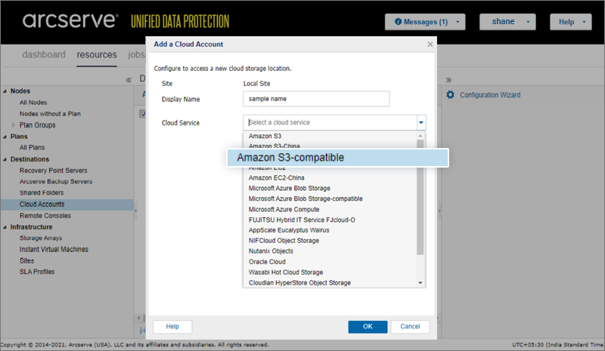Select Instant Virtual Machines
This screenshot has width=605, height=351.
[54, 249]
